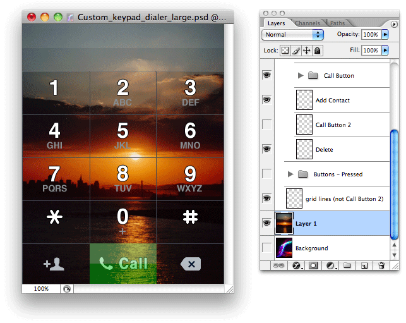Screen dimensions: 406x323
Task: Create new adjustment layer icon
Action: point(330,265)
